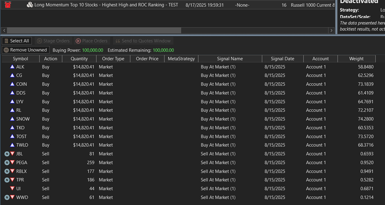Click the blocks icon beside Long Momentum strategy
The image size is (385, 205).
30,5
